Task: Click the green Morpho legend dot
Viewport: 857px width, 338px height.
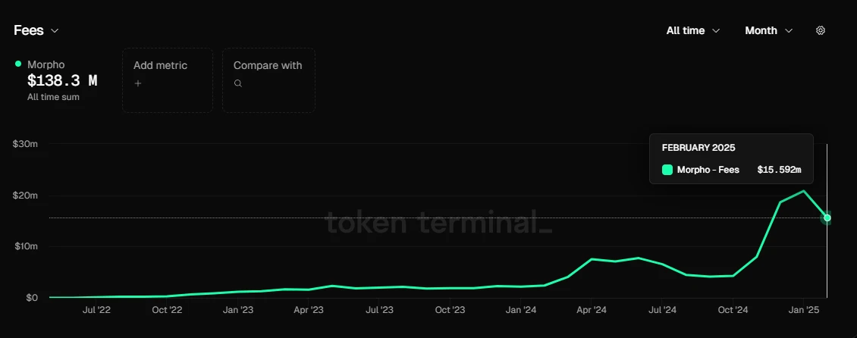Action: [x=18, y=64]
